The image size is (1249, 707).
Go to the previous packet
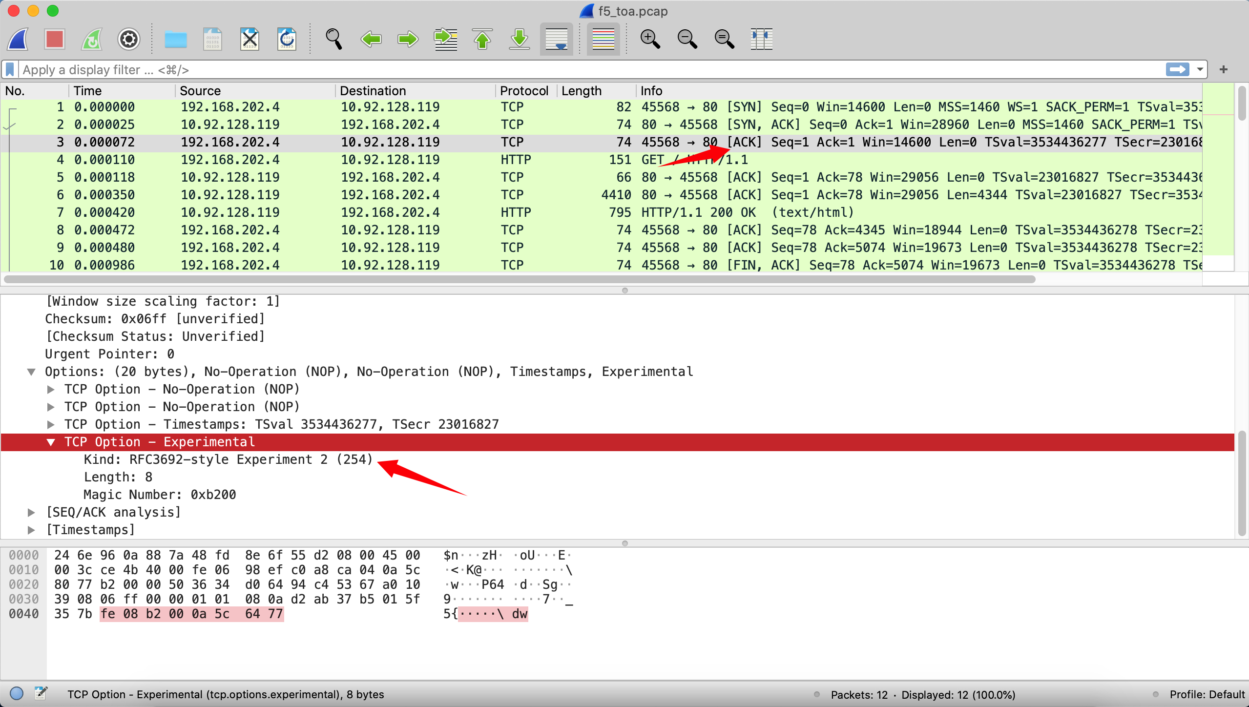pos(371,39)
